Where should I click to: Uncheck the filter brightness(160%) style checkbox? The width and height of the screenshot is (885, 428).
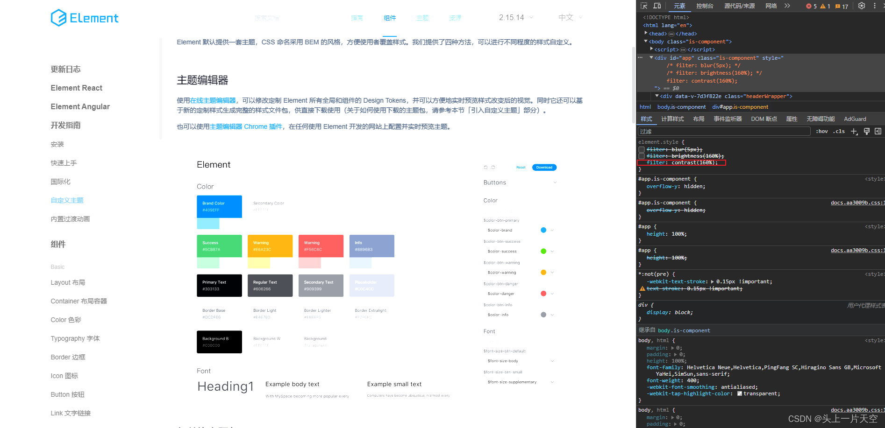[642, 156]
